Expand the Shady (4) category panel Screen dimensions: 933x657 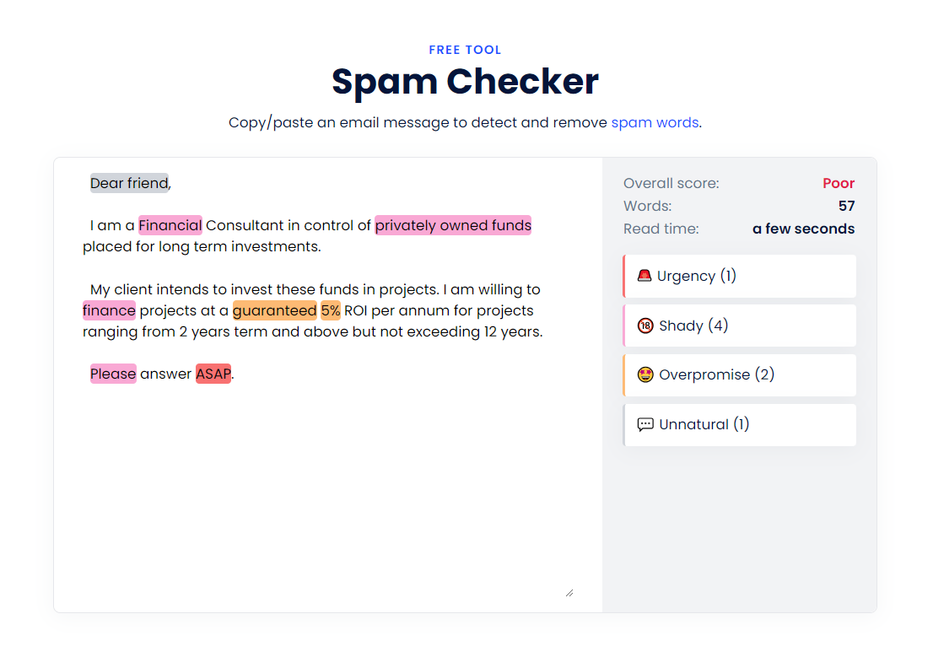[740, 325]
